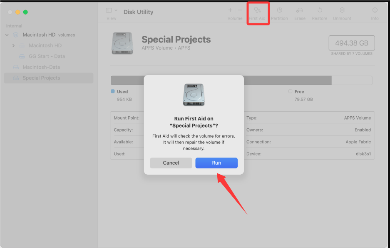Click the Special Projects sidebar drive icon
Image resolution: width=390 pixels, height=248 pixels.
click(16, 78)
